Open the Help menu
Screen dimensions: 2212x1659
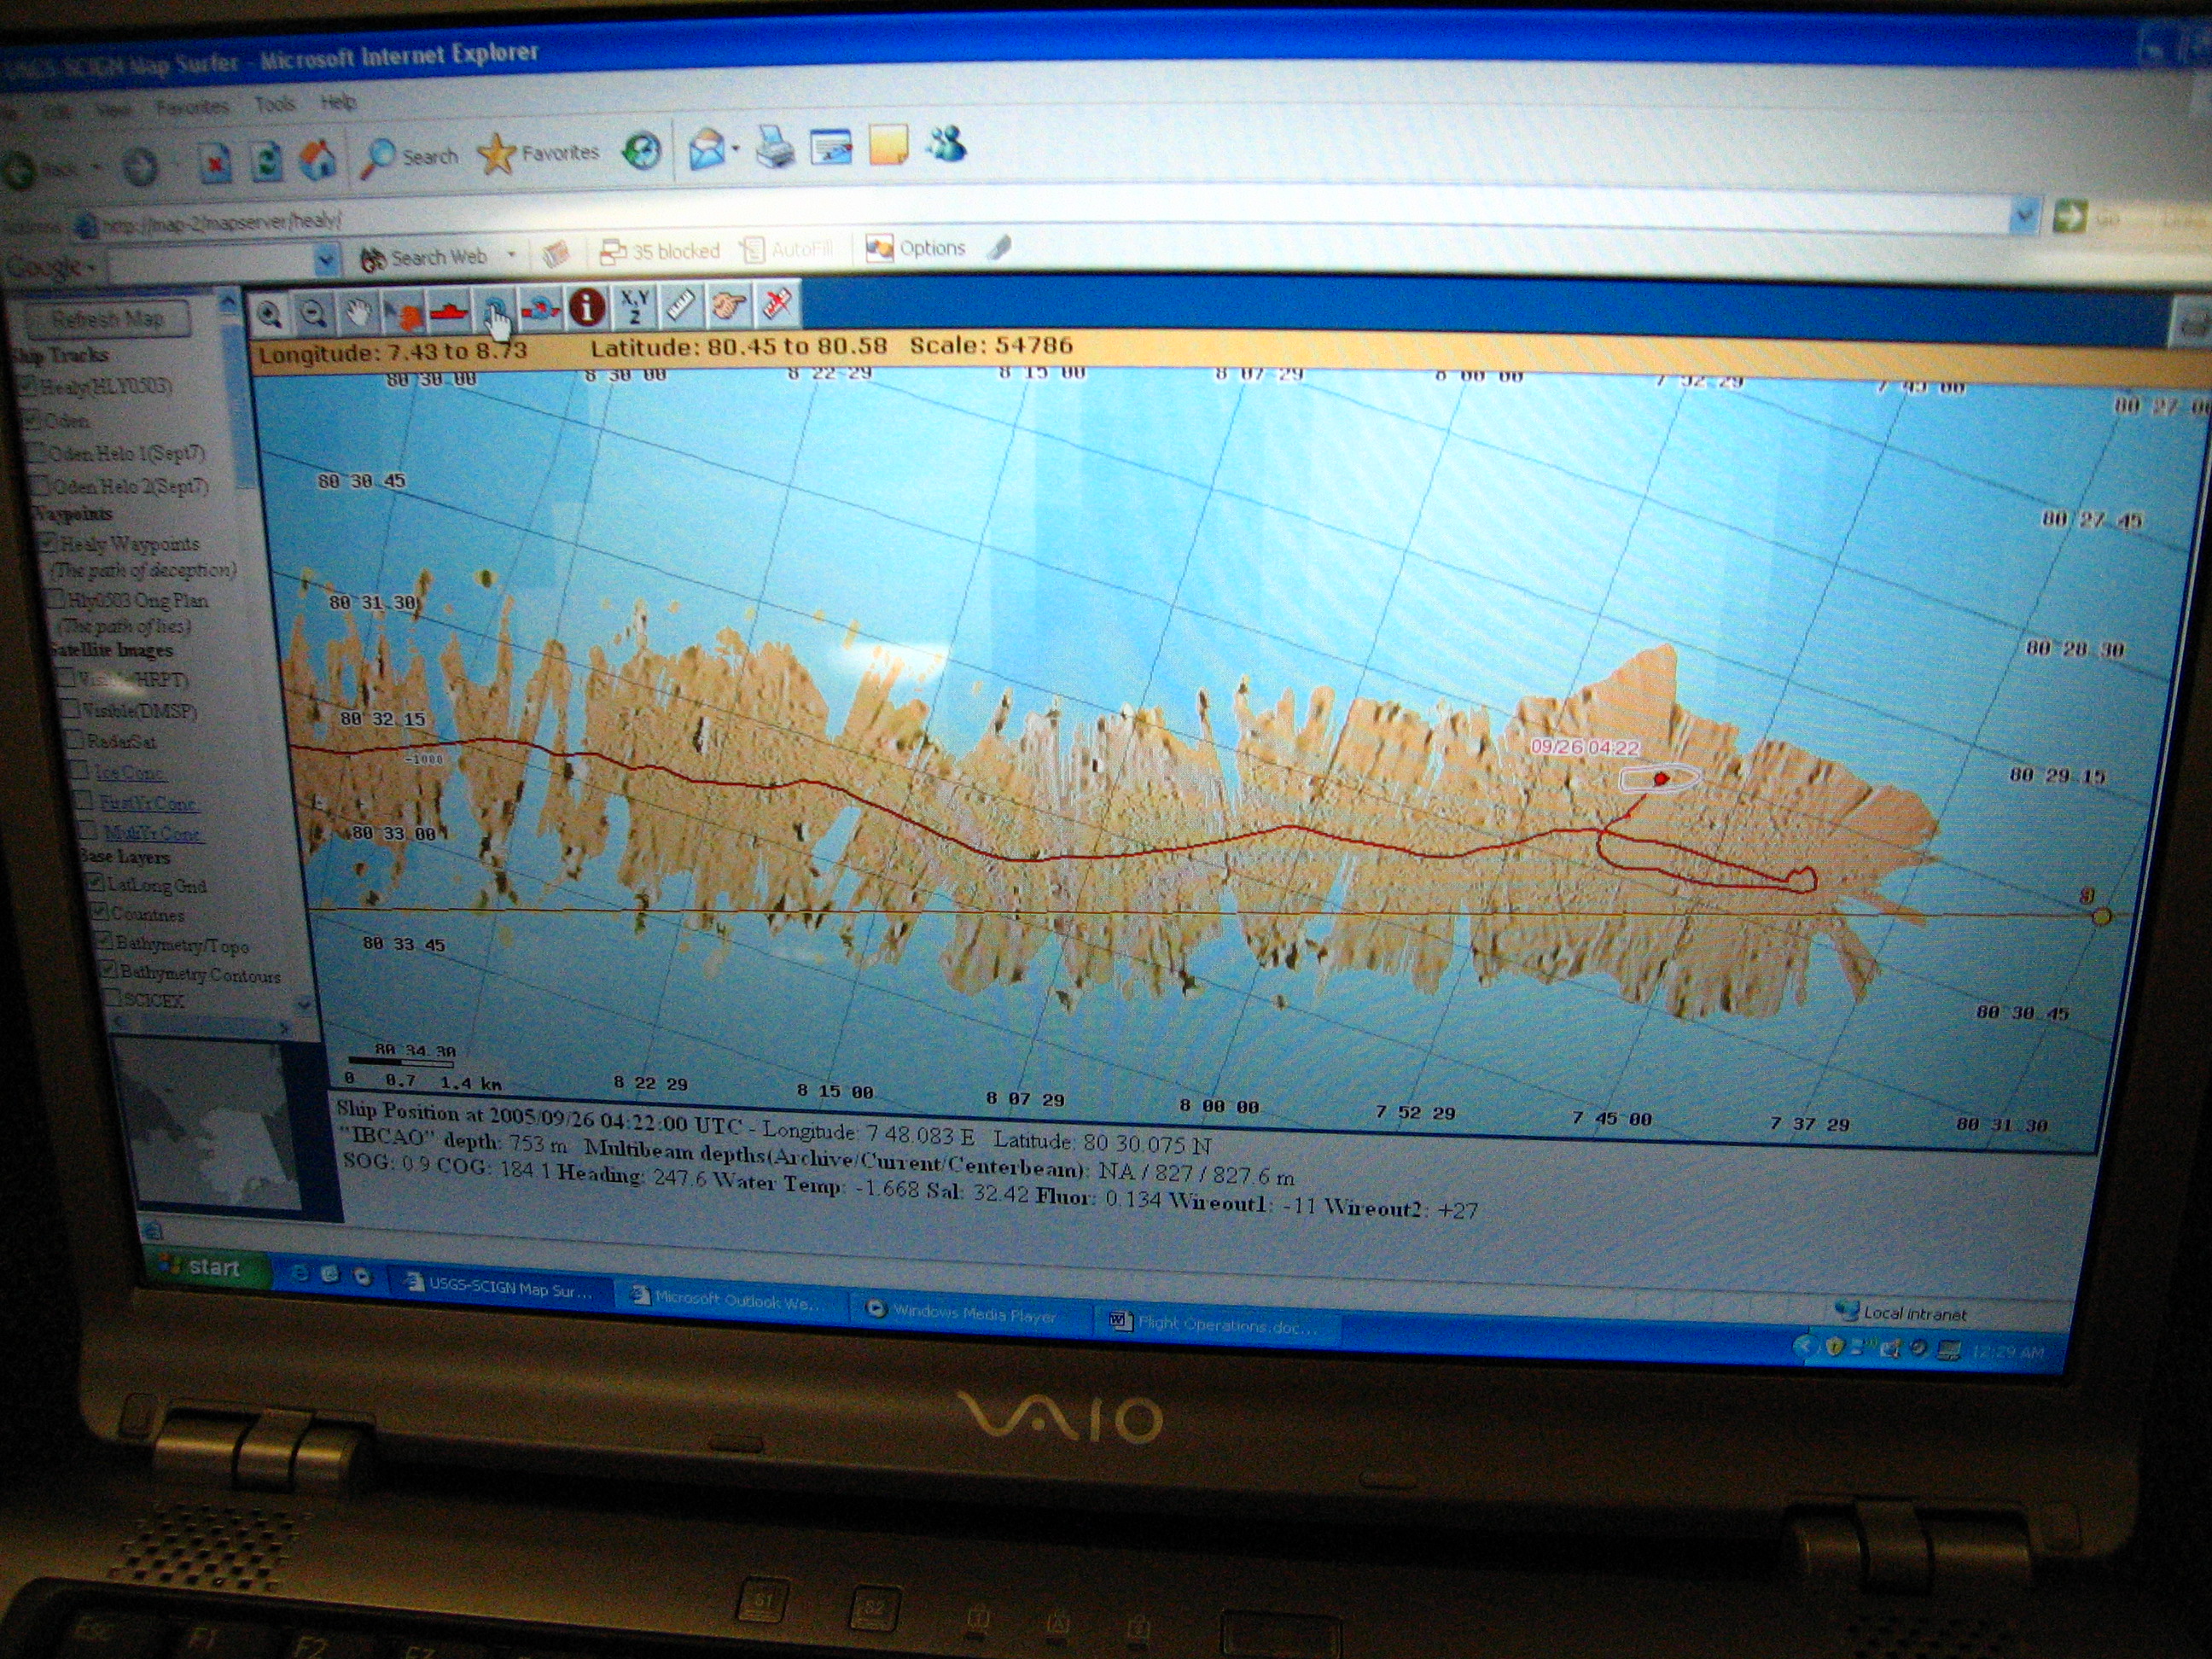pyautogui.click(x=338, y=101)
